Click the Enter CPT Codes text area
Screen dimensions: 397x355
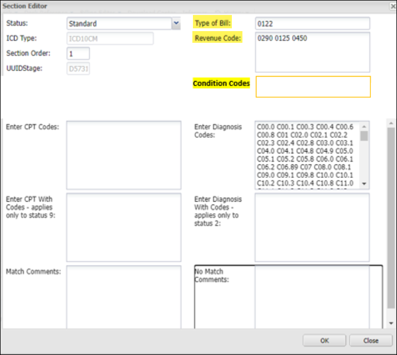[123, 155]
